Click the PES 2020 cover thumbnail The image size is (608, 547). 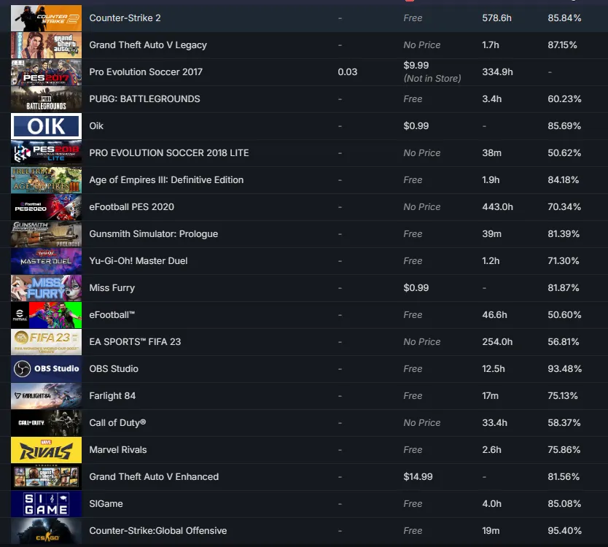pos(46,207)
